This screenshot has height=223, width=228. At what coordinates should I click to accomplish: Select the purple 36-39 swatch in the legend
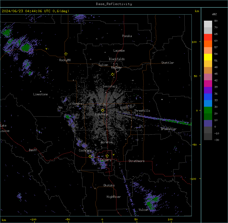[x=208, y=90]
